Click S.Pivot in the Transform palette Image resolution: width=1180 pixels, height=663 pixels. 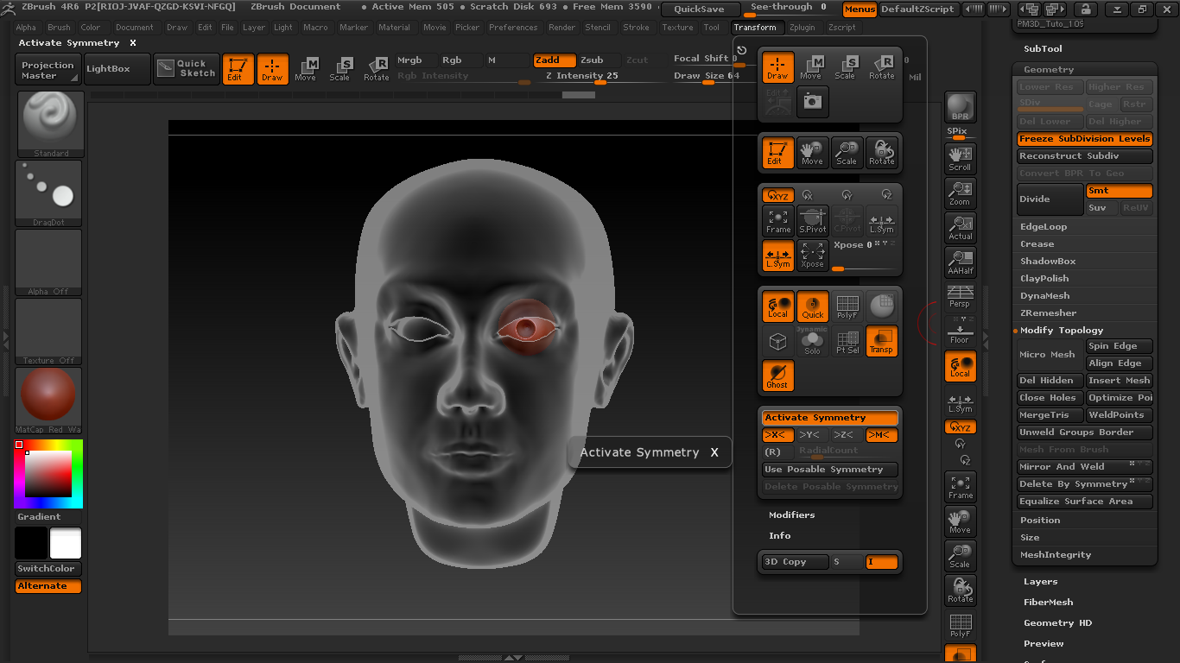(812, 220)
